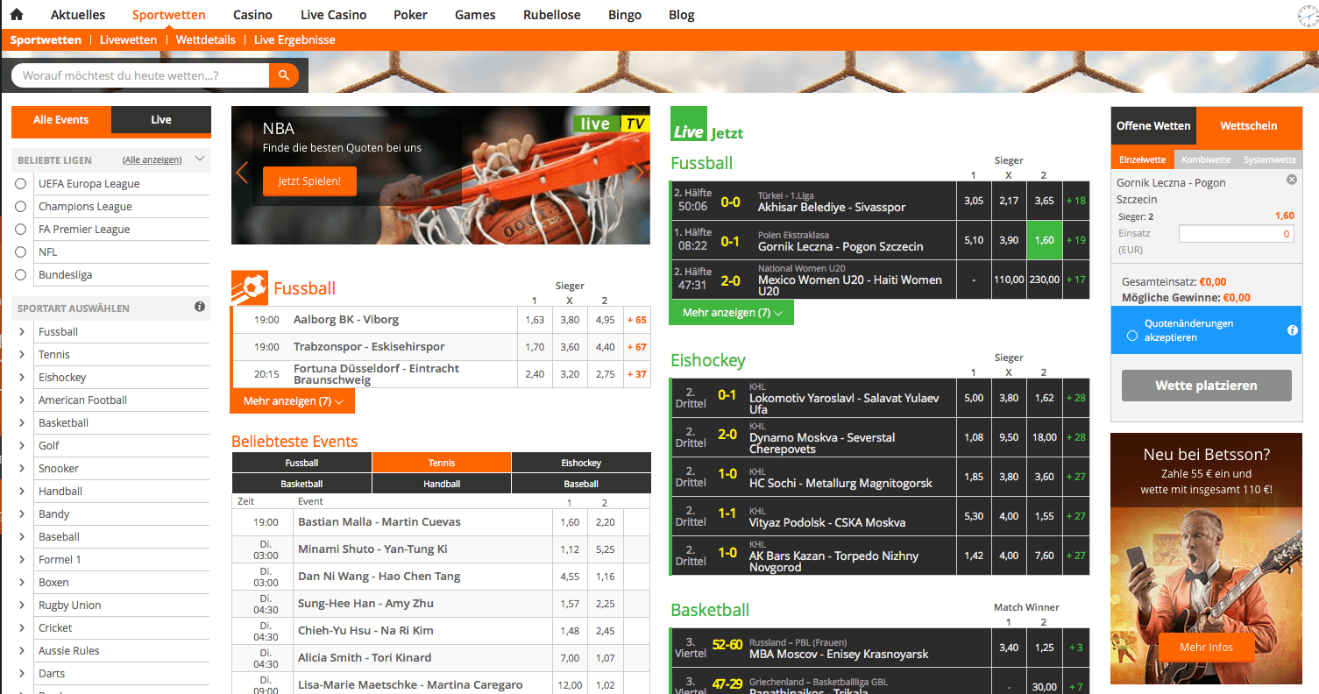Image resolution: width=1319 pixels, height=694 pixels.
Task: Collapse the Beliebte Ligen section chevron
Action: click(x=200, y=159)
